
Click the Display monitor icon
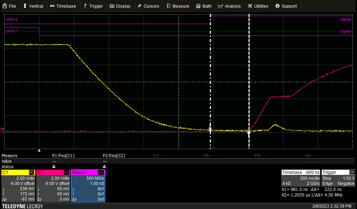[x=112, y=6]
